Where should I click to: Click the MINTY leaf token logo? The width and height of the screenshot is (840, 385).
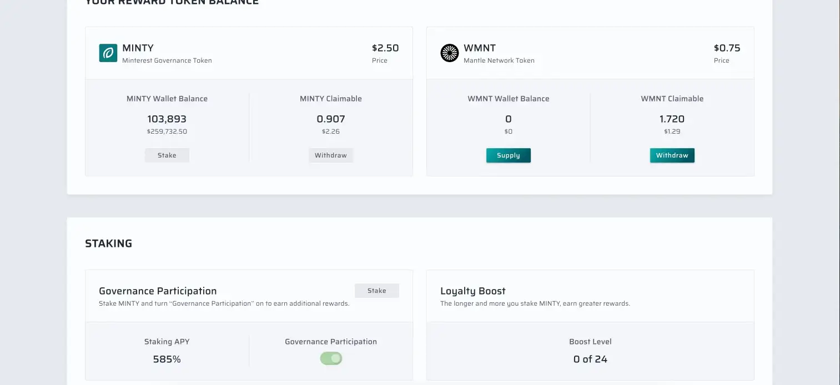108,53
